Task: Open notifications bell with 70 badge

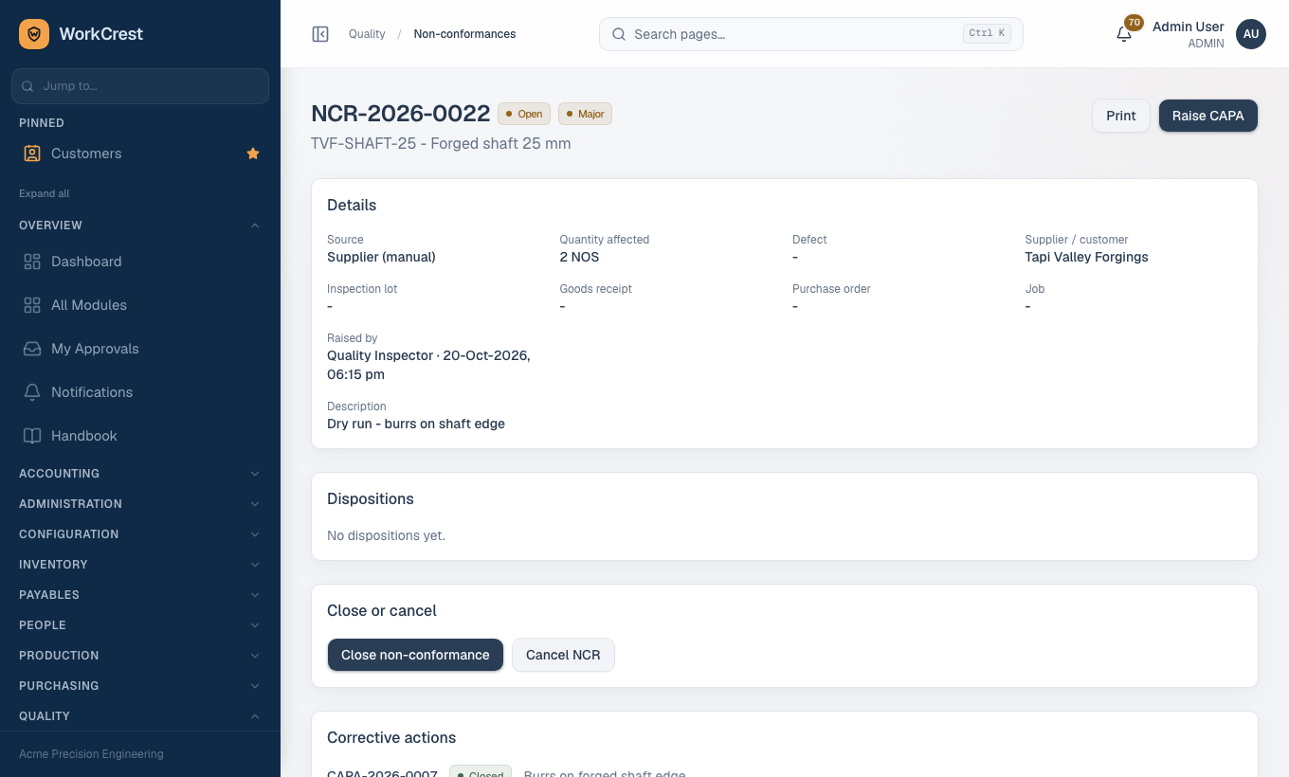Action: pos(1124,34)
